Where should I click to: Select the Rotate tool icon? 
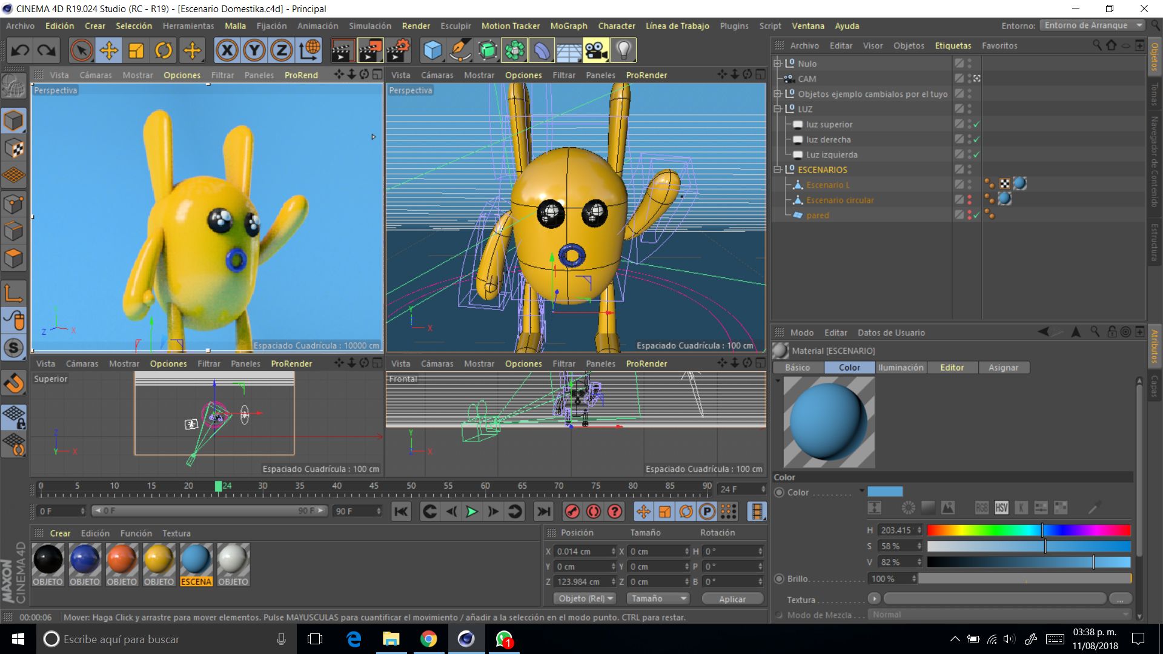164,50
